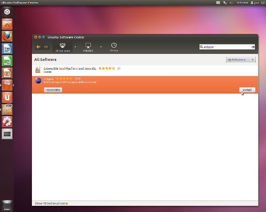This screenshot has height=212, width=266.
Task: Click the star rating of Extensible Tool Platform
Action: point(107,68)
